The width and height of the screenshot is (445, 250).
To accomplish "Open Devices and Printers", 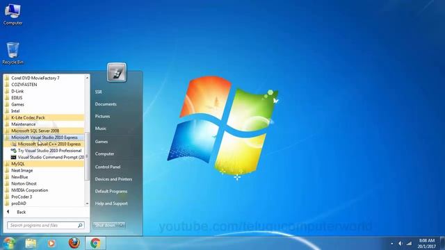I will [113, 179].
